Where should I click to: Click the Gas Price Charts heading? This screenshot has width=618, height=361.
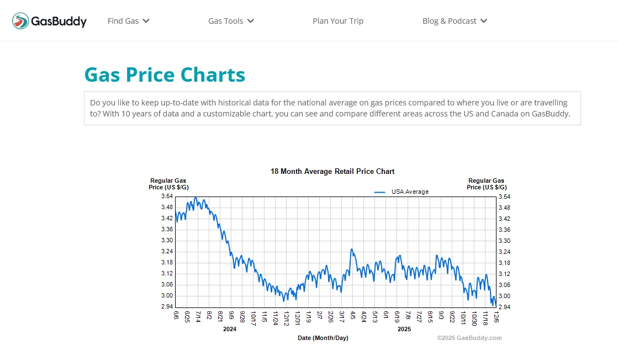(165, 75)
